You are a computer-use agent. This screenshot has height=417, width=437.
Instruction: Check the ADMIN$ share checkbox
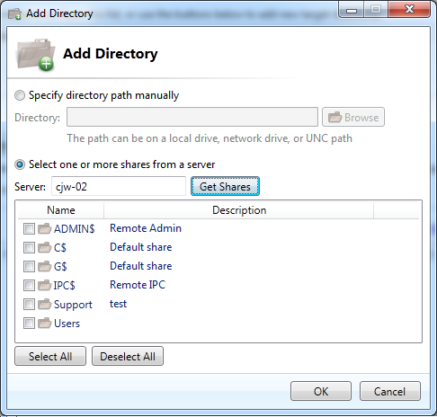[x=29, y=229]
